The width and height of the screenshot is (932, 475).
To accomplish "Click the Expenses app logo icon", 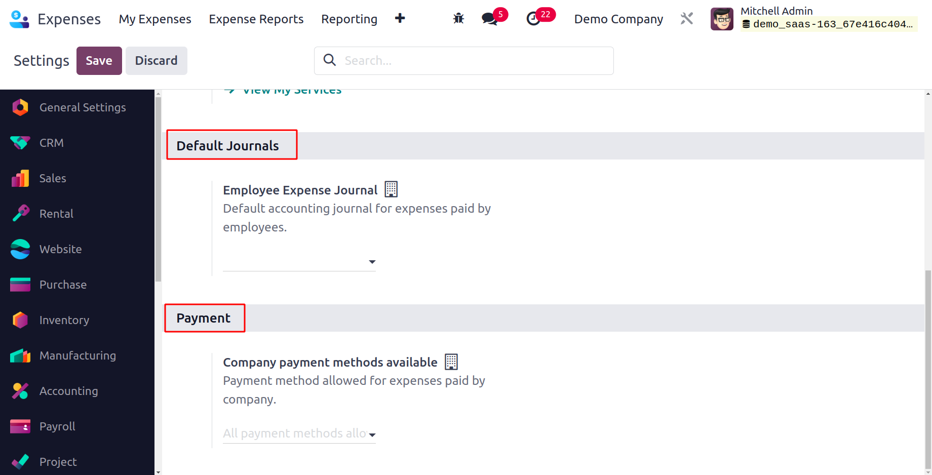I will [x=19, y=19].
